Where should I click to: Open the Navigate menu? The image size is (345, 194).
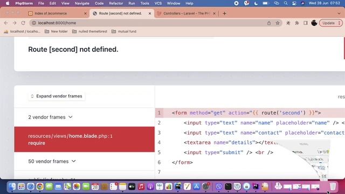82,3
